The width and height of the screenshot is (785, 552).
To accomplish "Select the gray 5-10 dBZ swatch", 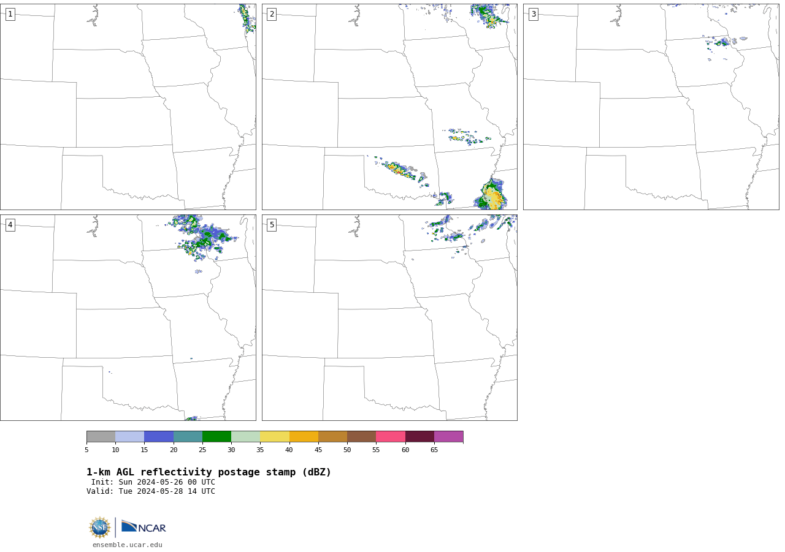I will coord(101,437).
